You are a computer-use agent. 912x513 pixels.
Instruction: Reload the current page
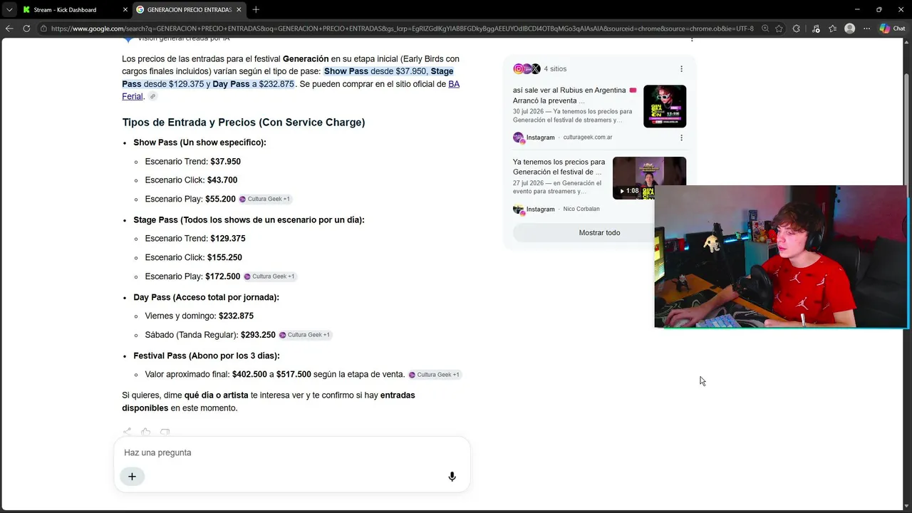pos(26,28)
